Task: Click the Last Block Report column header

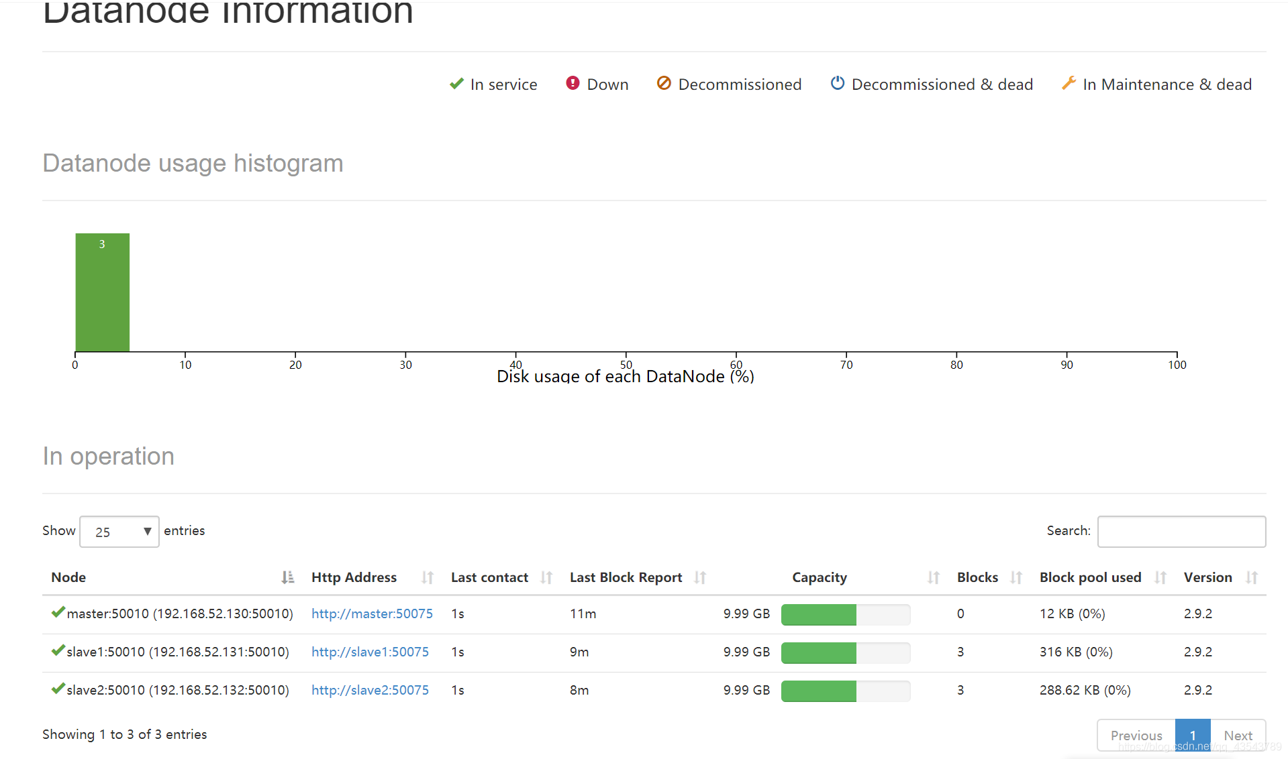Action: click(626, 577)
